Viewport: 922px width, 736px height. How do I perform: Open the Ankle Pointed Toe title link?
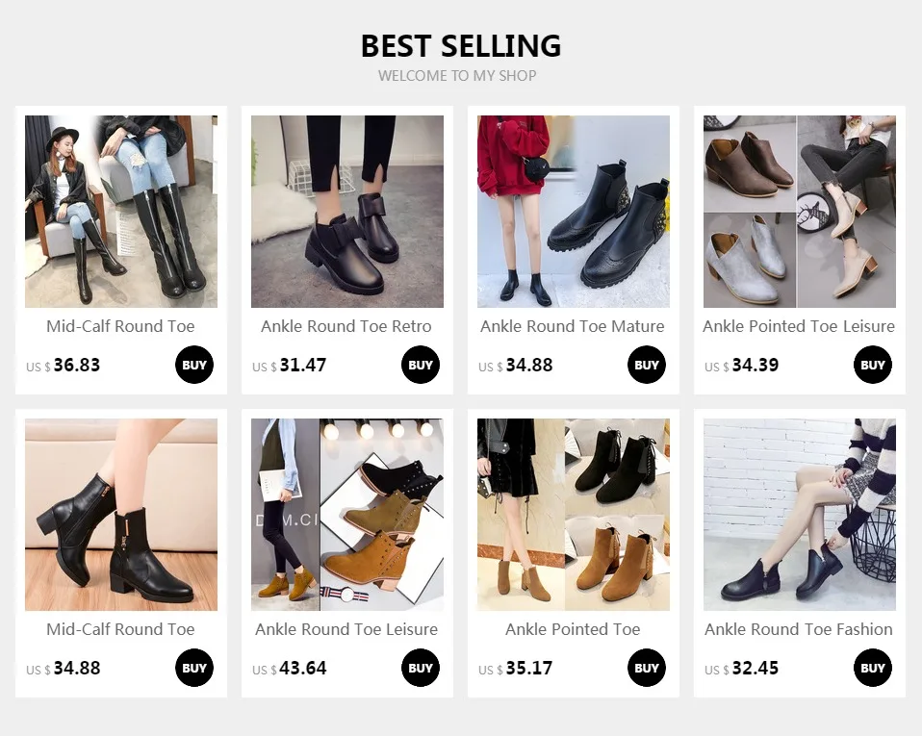click(x=573, y=629)
